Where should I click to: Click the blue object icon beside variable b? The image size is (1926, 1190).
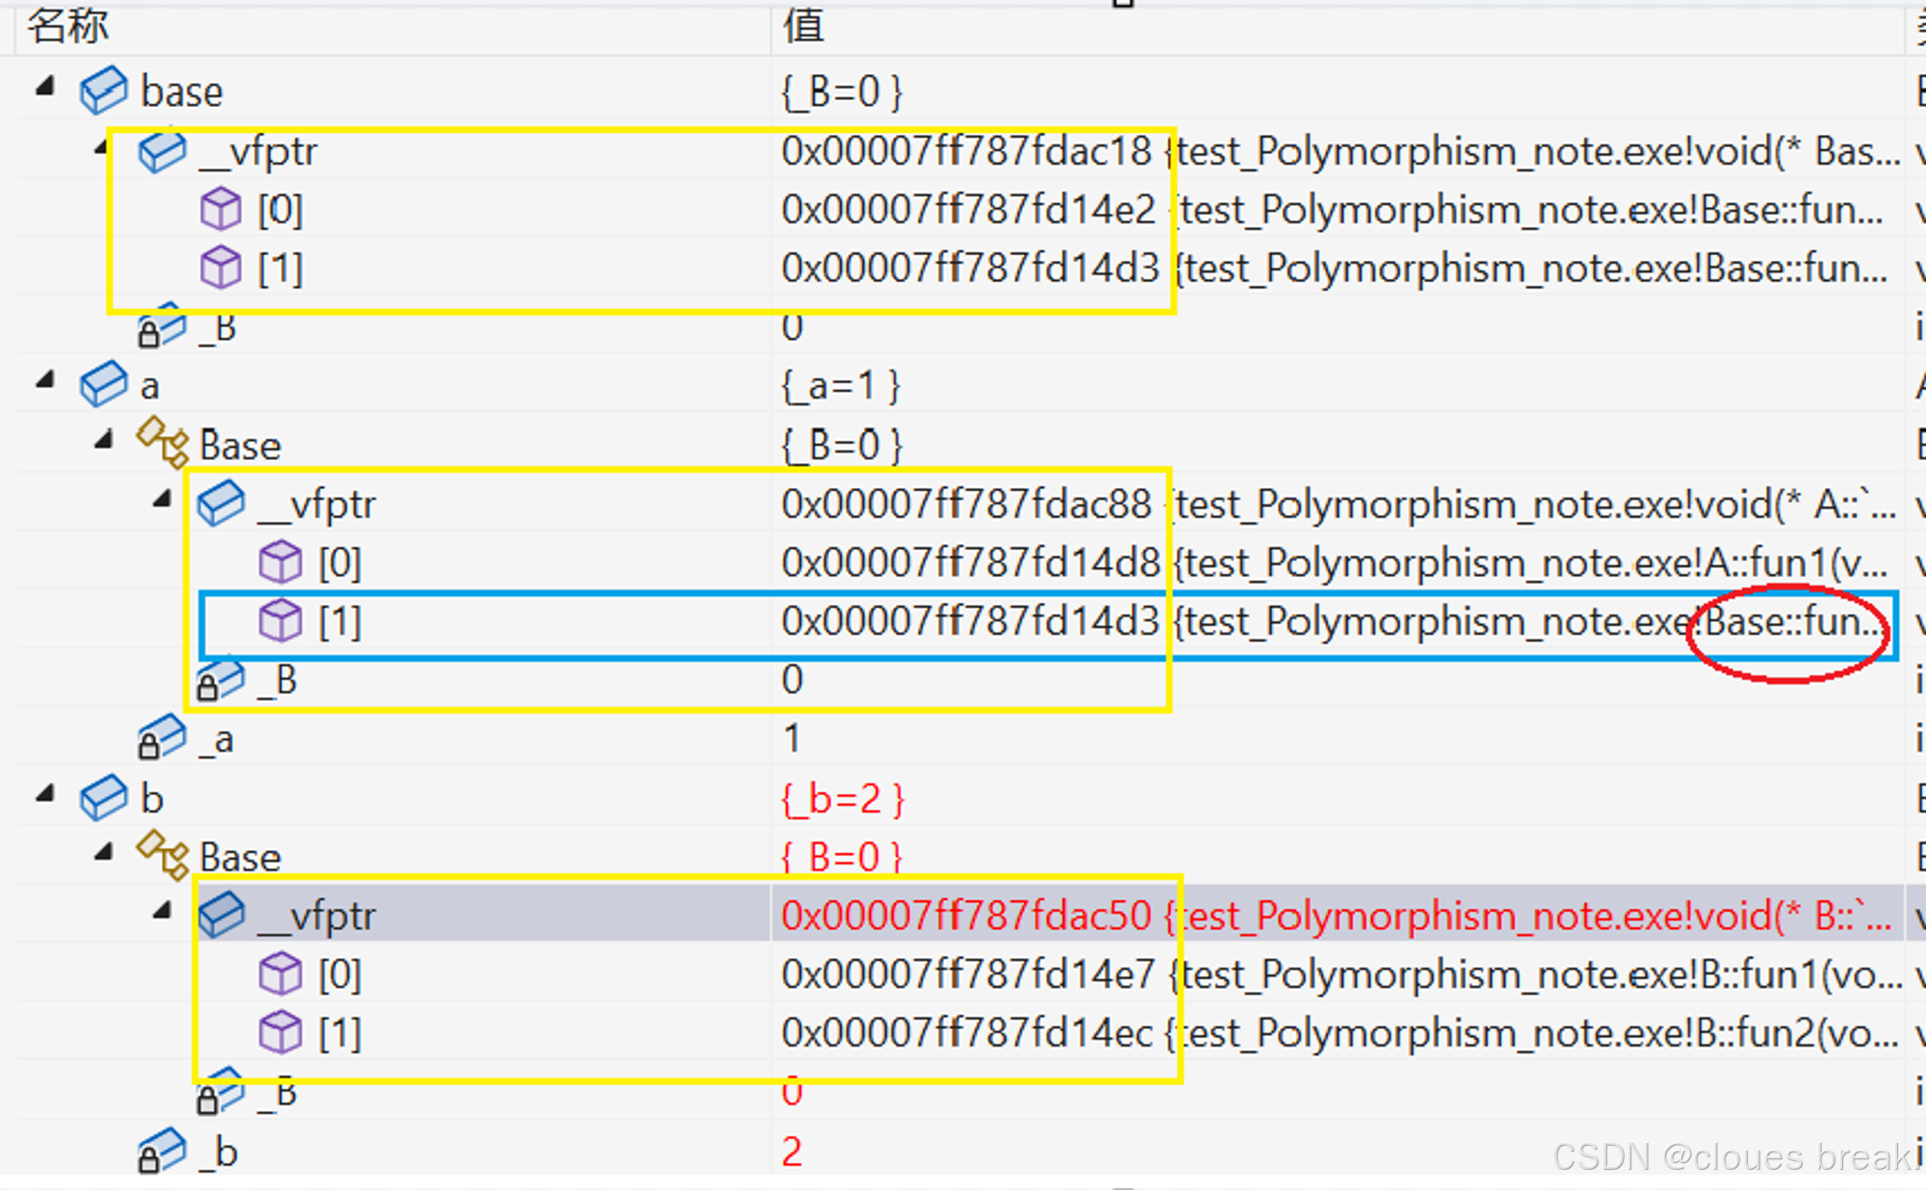pos(103,798)
